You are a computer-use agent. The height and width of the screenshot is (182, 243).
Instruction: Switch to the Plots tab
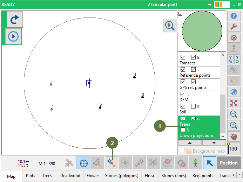click(31, 176)
